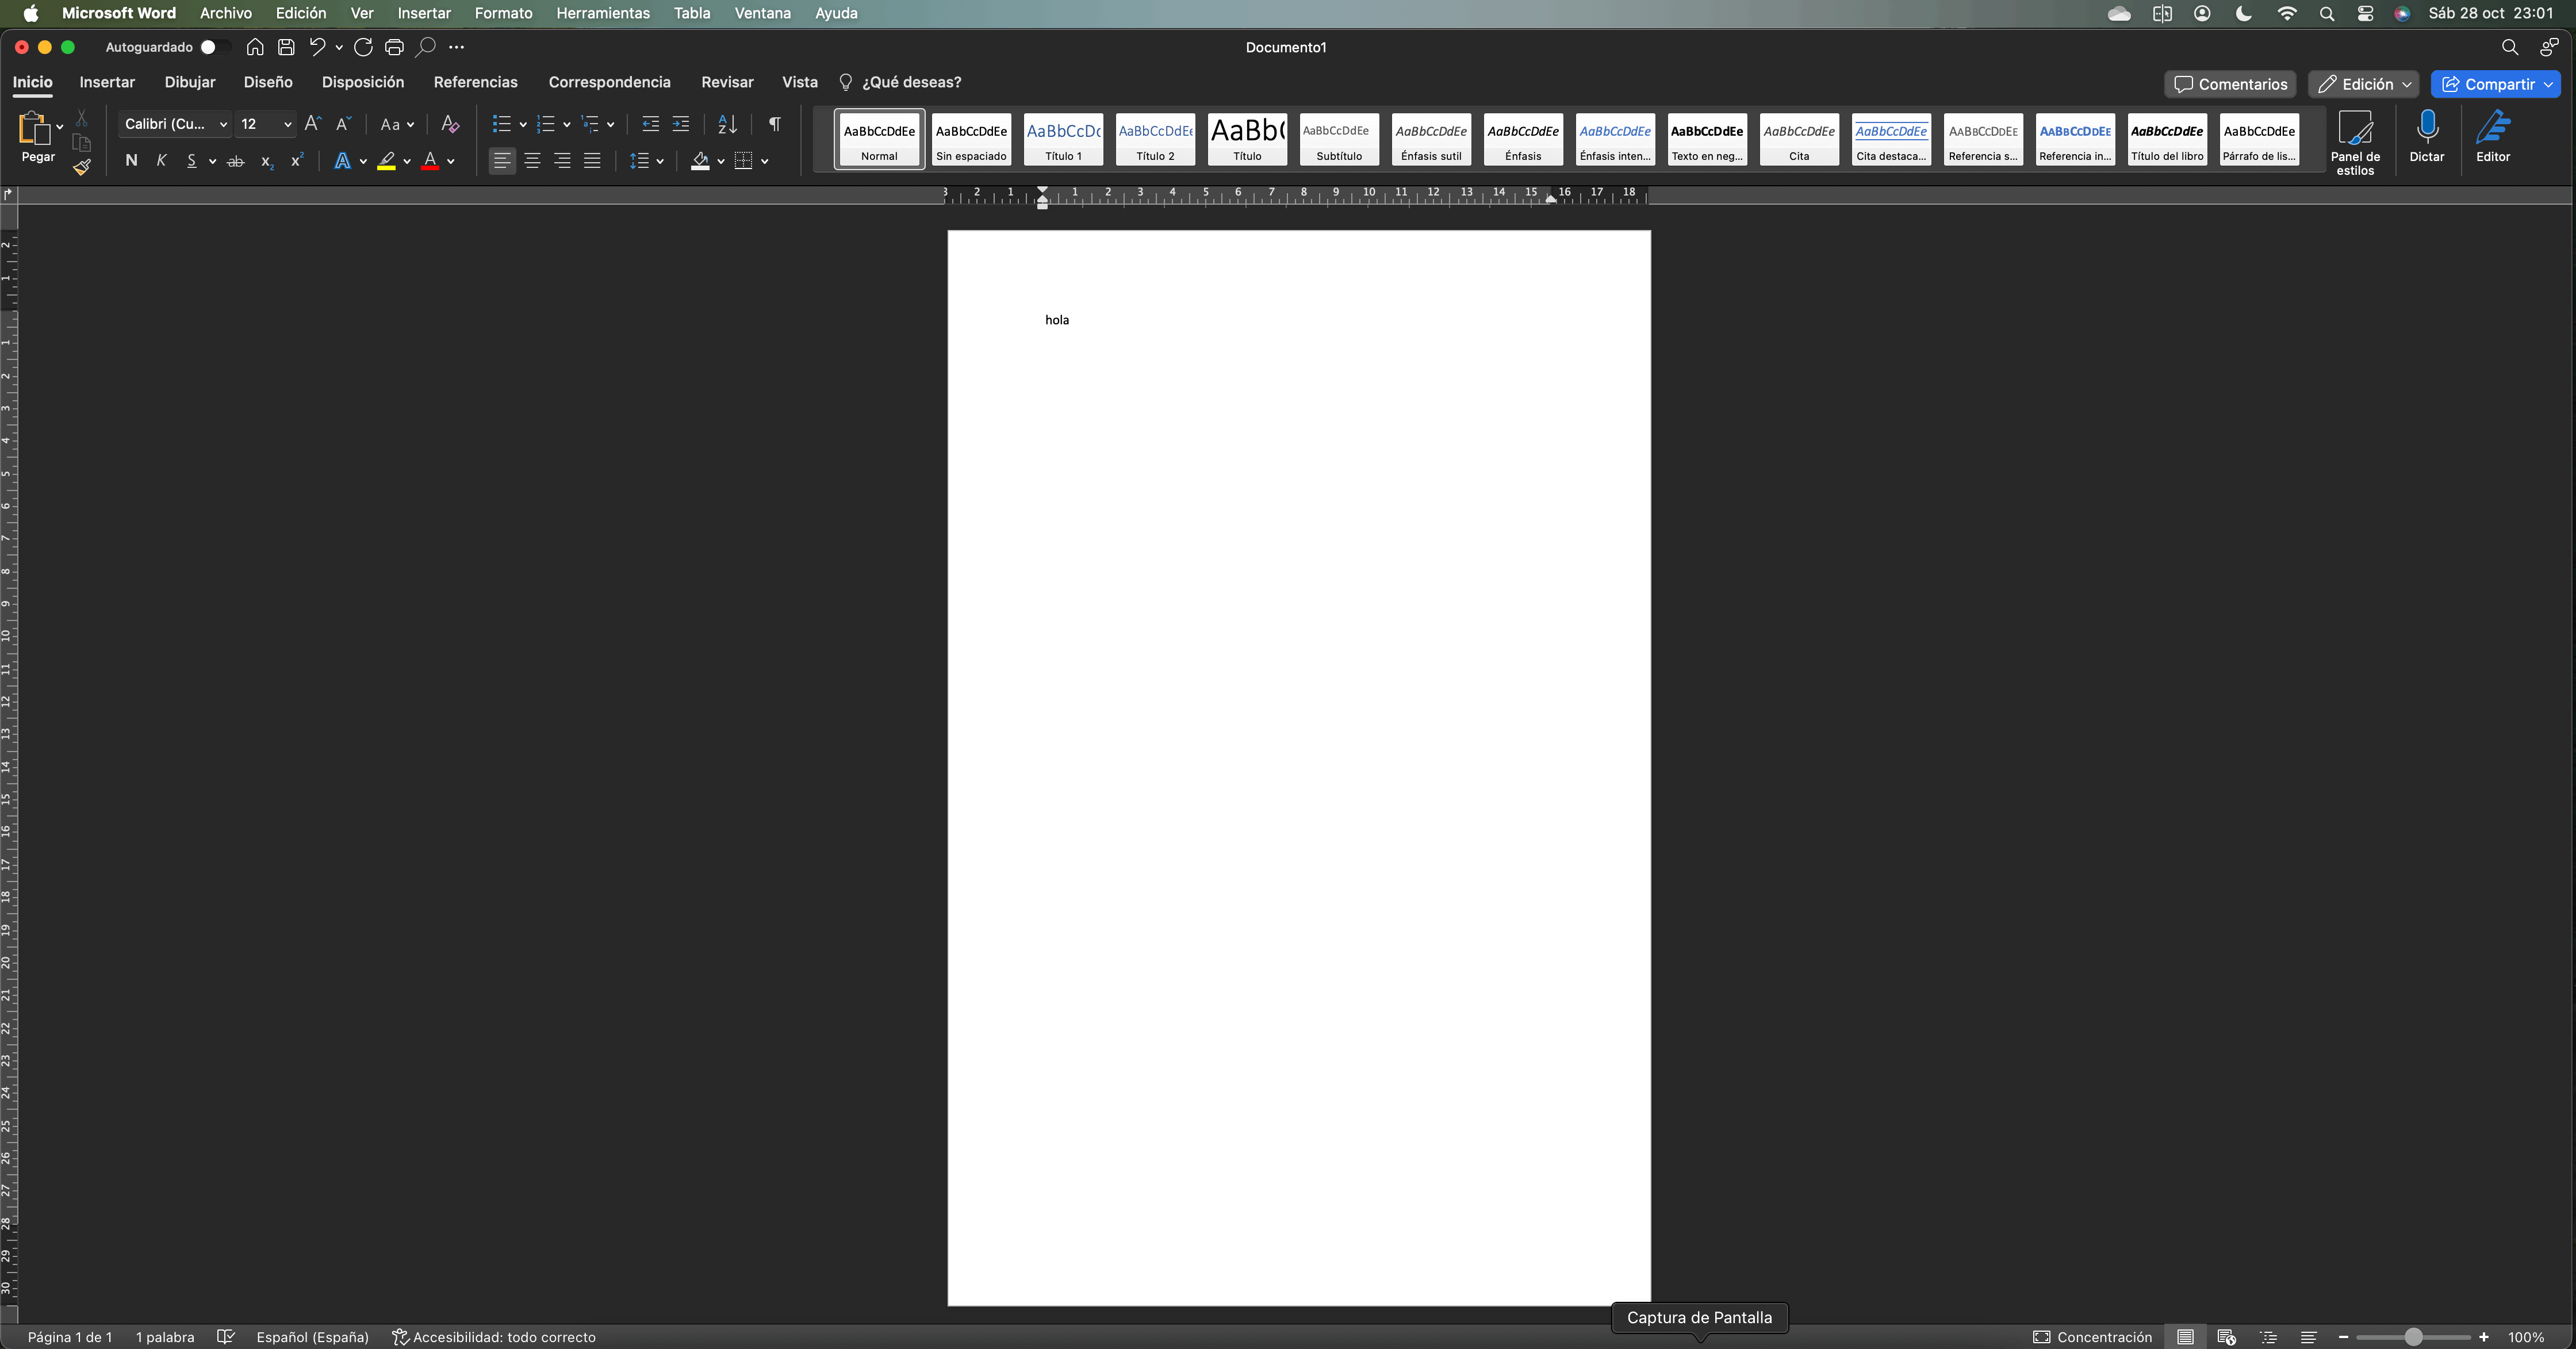The image size is (2576, 1349).
Task: Click Español (España) language in status bar
Action: [312, 1337]
